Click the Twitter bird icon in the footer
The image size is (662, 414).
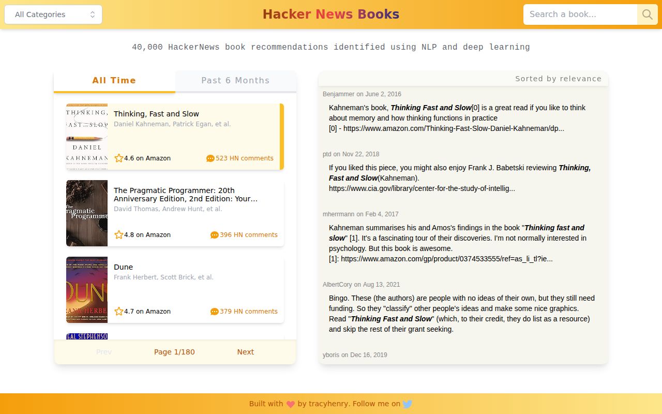click(x=408, y=404)
